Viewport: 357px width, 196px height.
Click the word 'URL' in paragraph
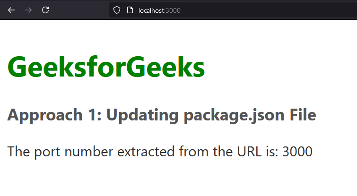pos(230,152)
